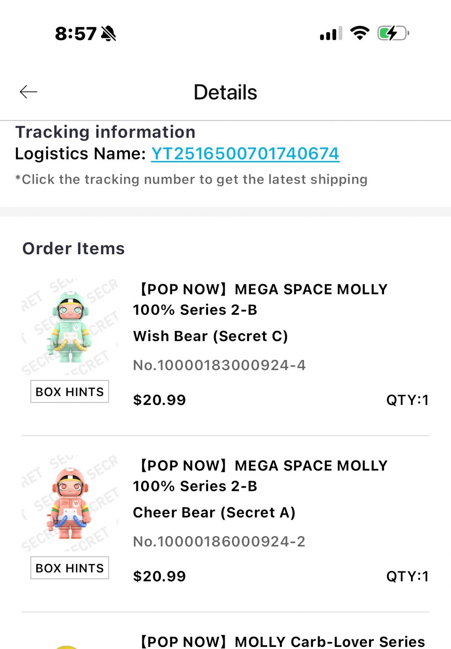Tap the cellular signal bars icon
The image size is (451, 649).
pyautogui.click(x=331, y=34)
